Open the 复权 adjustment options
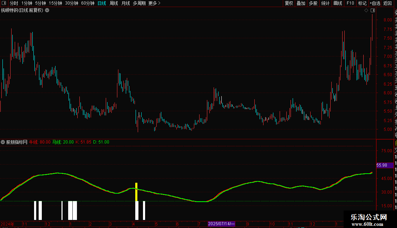The height and width of the screenshot is (228, 397). click(x=289, y=3)
